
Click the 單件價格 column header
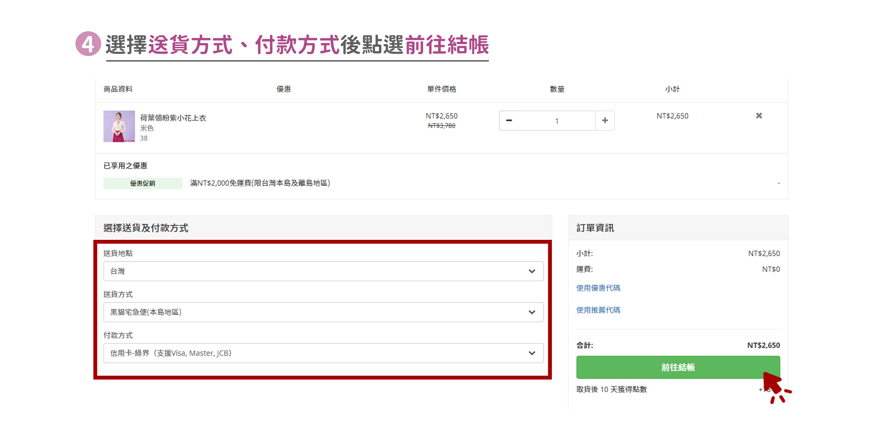(x=441, y=89)
